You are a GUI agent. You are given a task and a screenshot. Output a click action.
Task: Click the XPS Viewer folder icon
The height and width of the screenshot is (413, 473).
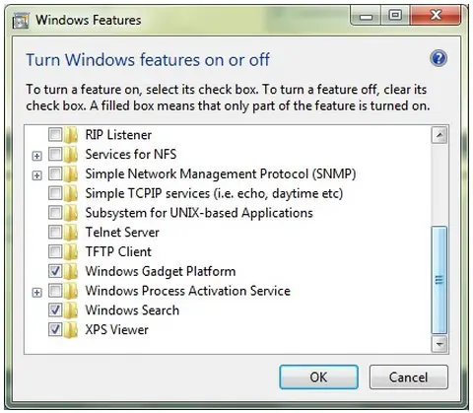(x=71, y=329)
